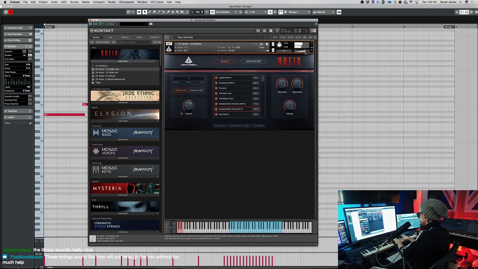Click the instrument info icon

[267, 44]
